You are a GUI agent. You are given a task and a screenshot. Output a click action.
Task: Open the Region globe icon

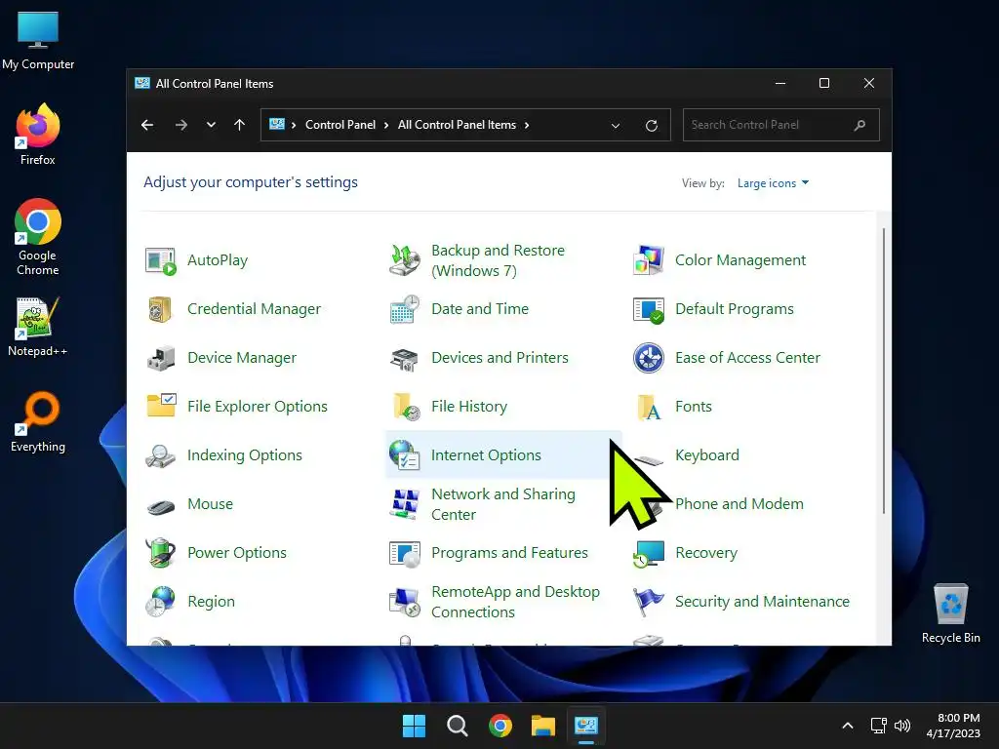(160, 601)
